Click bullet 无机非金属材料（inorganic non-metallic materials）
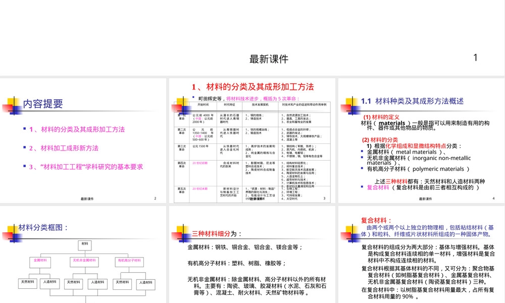The image size is (505, 303). tap(419, 161)
